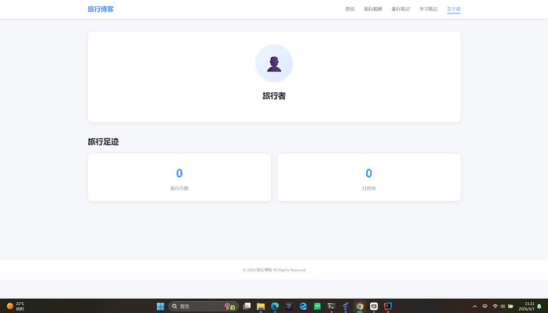Click the 目的地 stat card

(369, 177)
